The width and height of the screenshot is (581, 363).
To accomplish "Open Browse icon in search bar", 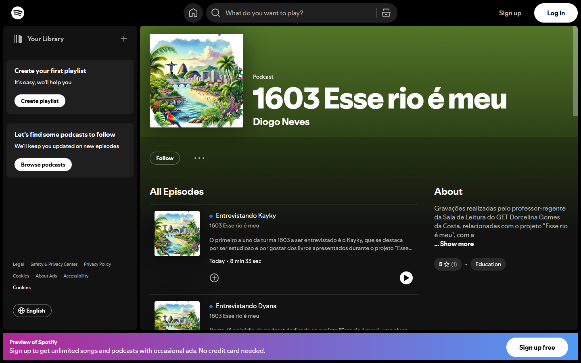I will (386, 13).
